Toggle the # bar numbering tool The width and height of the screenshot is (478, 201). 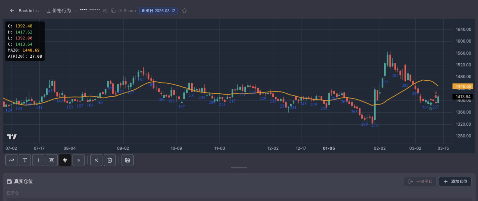click(x=65, y=160)
